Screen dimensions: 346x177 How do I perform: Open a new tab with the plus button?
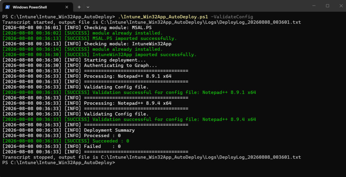pos(79,7)
